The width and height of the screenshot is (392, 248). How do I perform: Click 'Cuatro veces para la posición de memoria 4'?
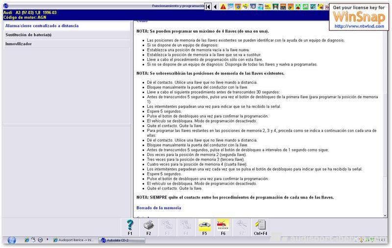[197, 164]
